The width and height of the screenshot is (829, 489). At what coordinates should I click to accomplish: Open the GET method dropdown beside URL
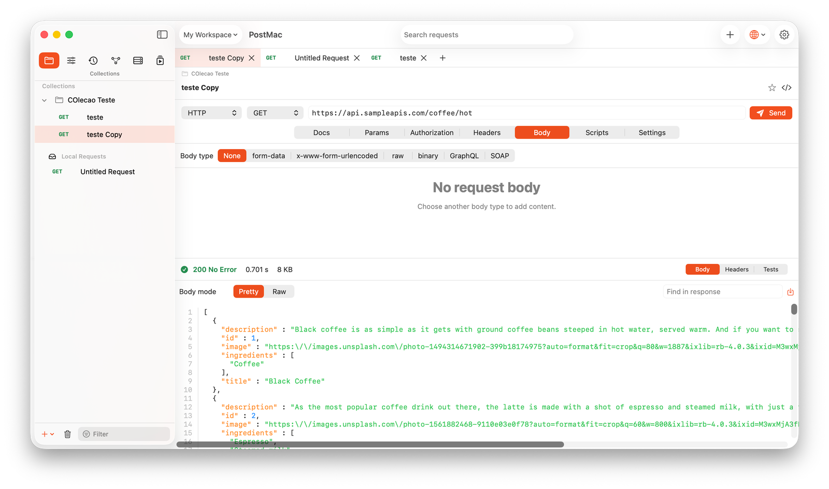point(276,113)
